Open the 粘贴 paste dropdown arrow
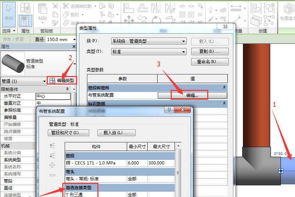The width and height of the screenshot is (295, 197). [43, 23]
